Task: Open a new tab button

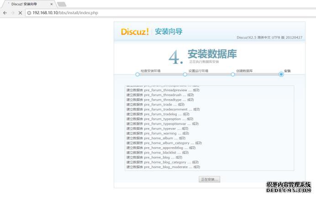Action: point(62,4)
